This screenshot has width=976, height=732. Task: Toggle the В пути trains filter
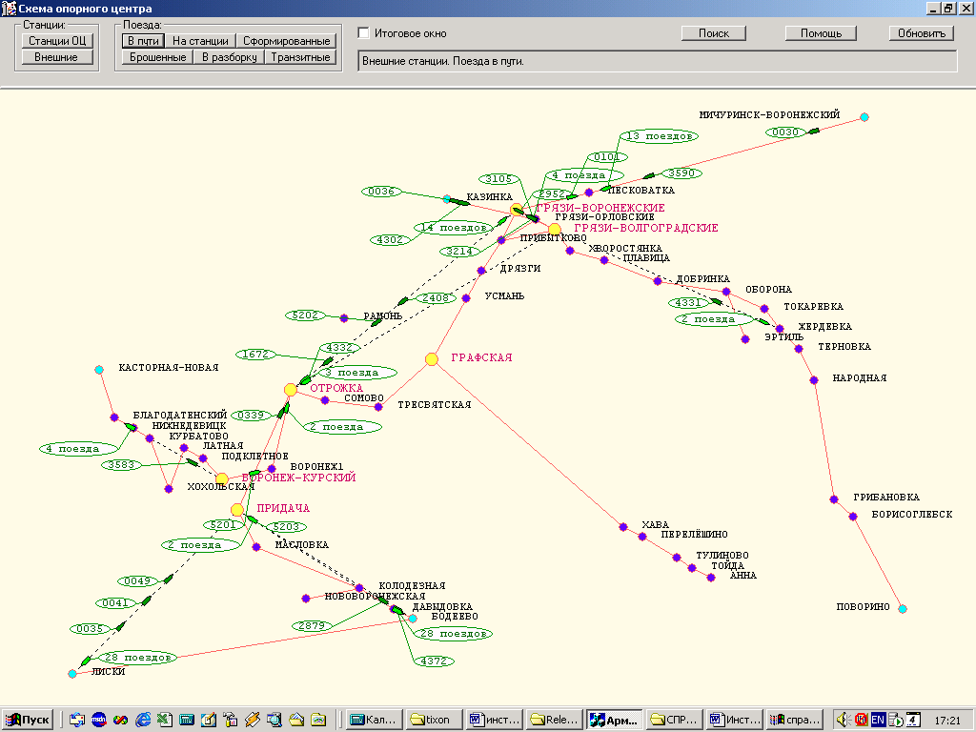pyautogui.click(x=142, y=41)
